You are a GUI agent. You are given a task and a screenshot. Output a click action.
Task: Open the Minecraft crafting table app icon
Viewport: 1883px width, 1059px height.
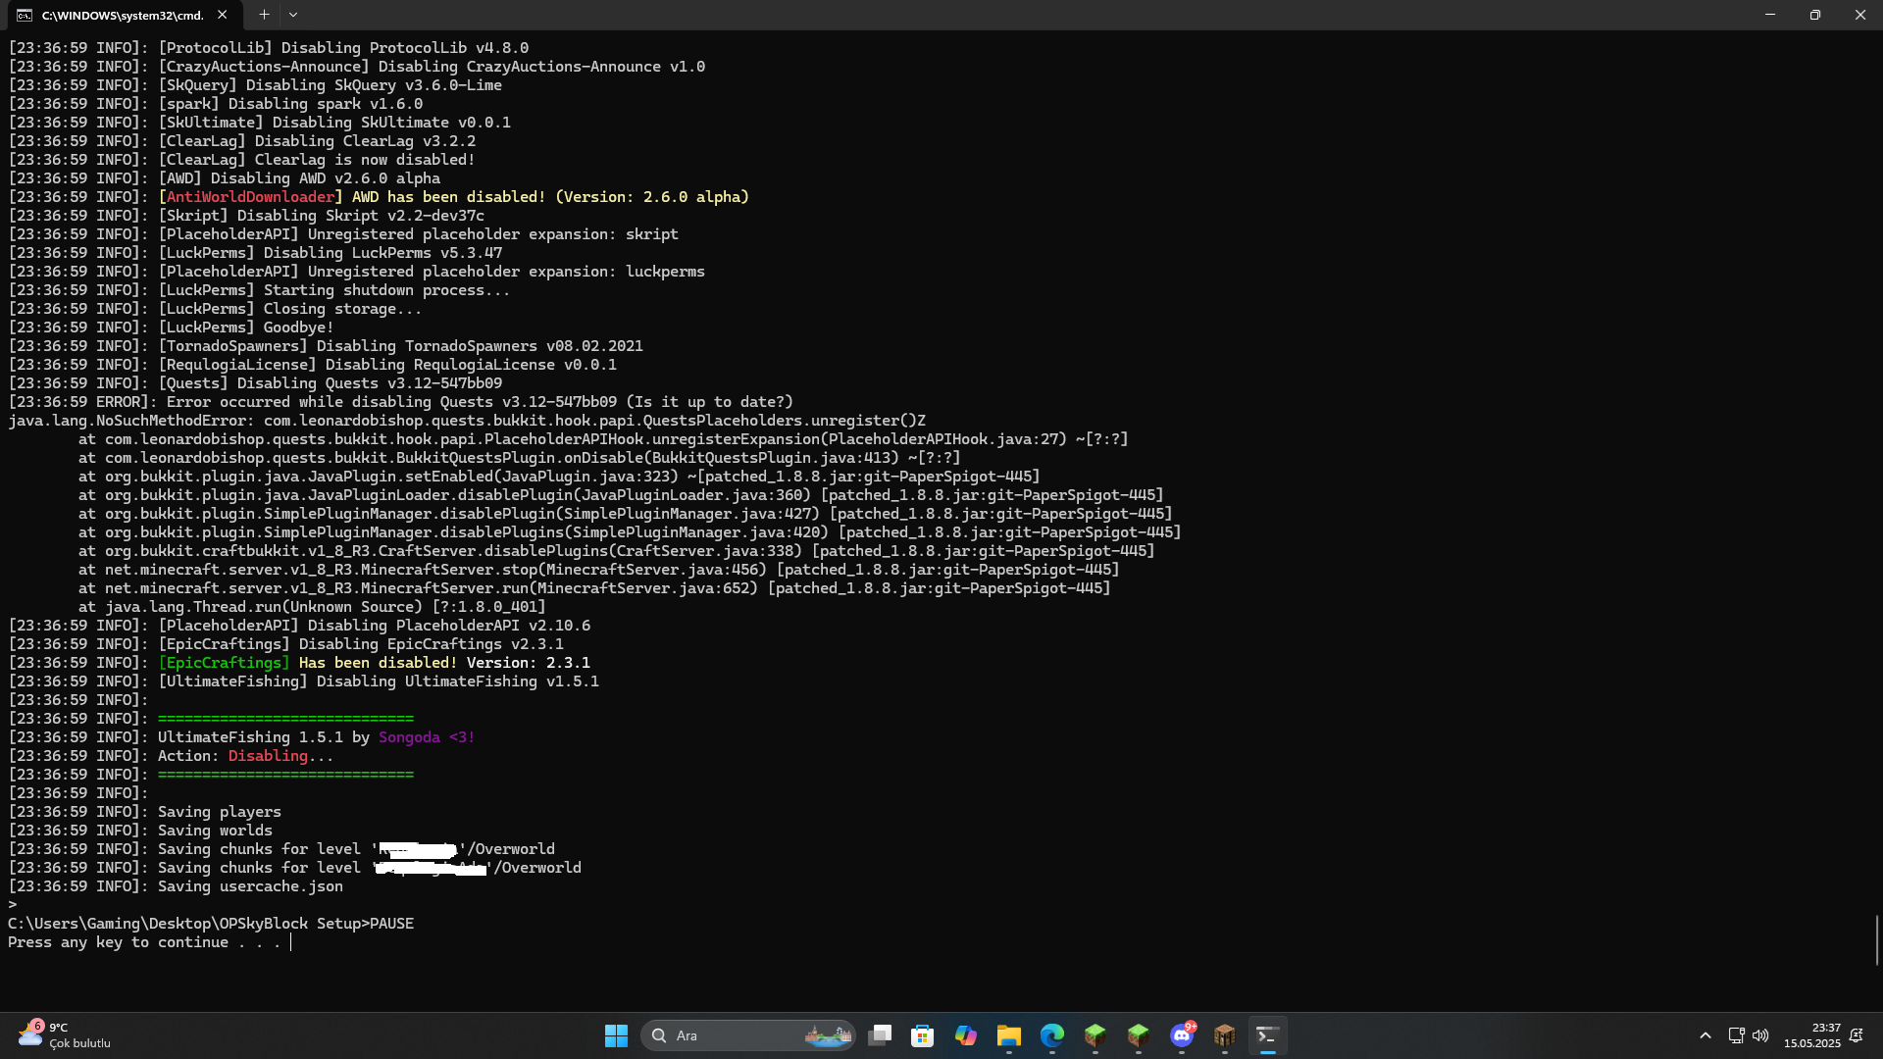(1224, 1035)
